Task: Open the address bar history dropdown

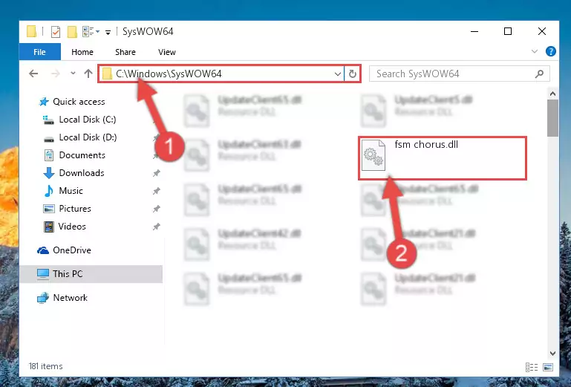Action: [x=338, y=74]
